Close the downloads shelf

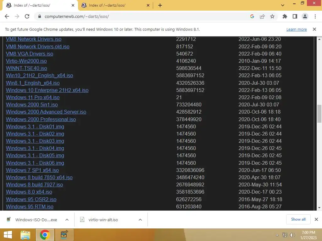tap(316, 219)
